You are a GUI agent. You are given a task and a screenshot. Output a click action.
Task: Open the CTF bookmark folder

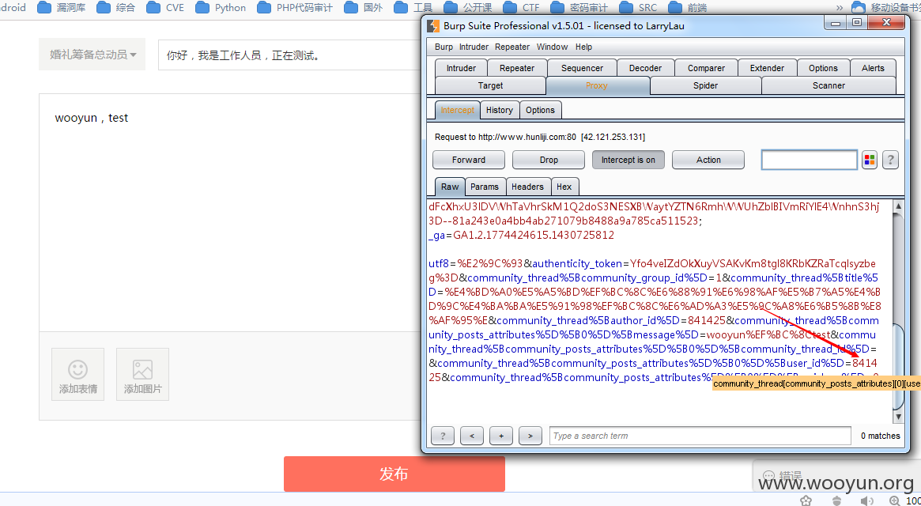pos(522,8)
